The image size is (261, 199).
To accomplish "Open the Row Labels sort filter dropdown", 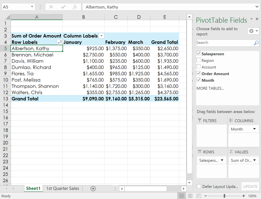I will click(x=60, y=42).
